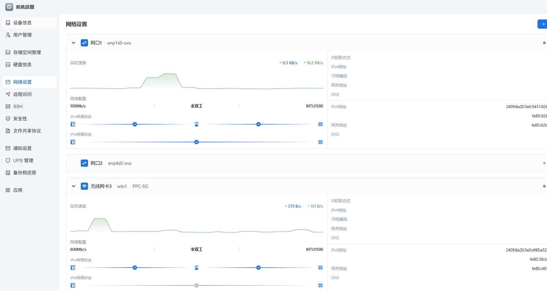This screenshot has width=547, height=291.
Task: Go to 存储空间管理 page
Action: 30,52
